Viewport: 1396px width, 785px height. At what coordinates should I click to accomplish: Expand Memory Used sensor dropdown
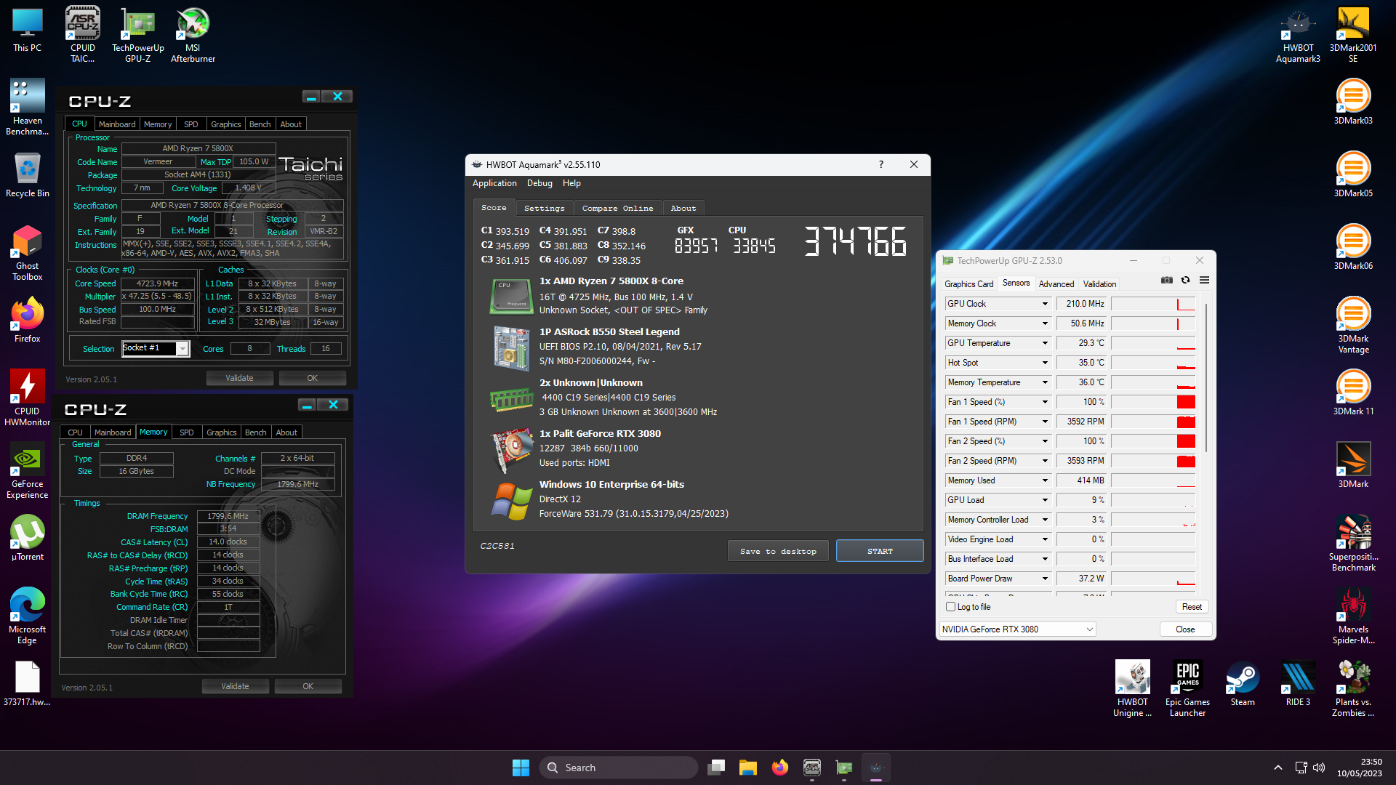click(1045, 480)
